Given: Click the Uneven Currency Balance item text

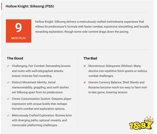Looking at the screenshot, I should [x=118, y=87].
